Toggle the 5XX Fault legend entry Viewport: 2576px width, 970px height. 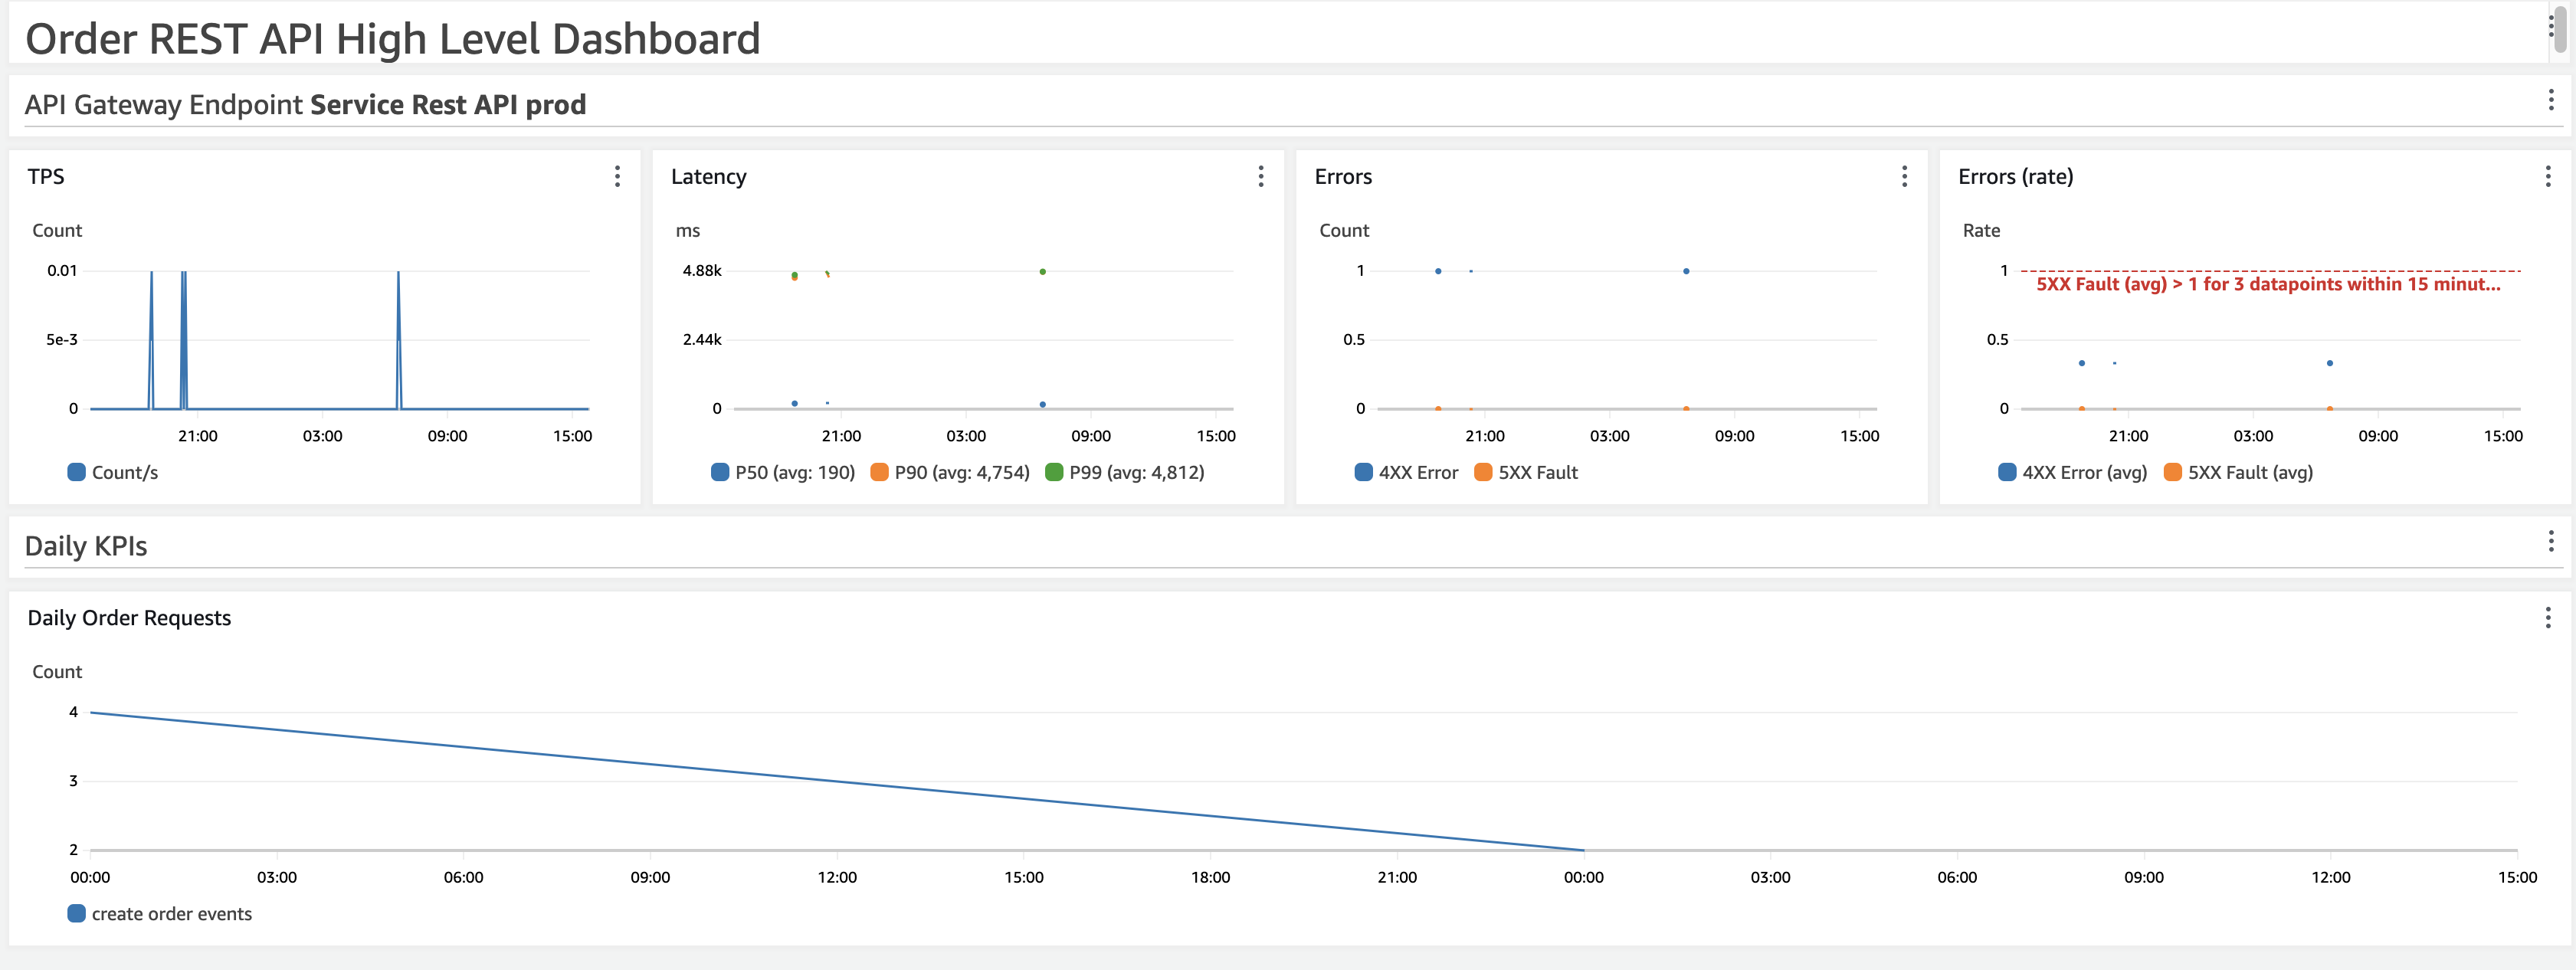[1526, 472]
